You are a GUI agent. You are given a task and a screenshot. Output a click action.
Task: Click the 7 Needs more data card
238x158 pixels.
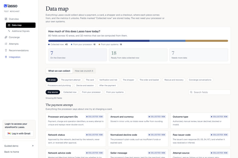(x=199, y=55)
